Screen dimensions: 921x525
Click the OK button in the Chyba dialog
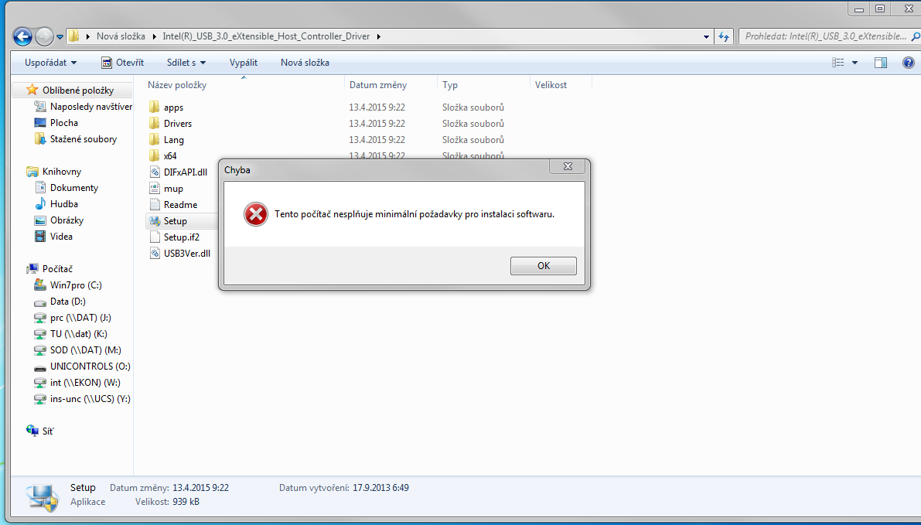(x=544, y=265)
